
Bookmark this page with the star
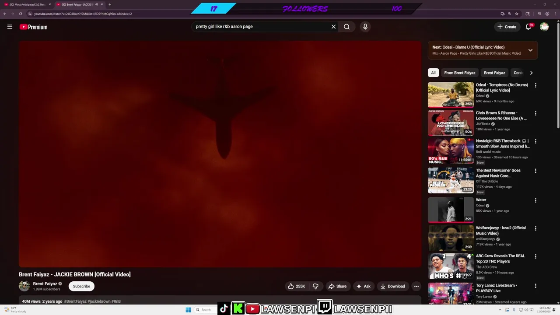(x=517, y=14)
